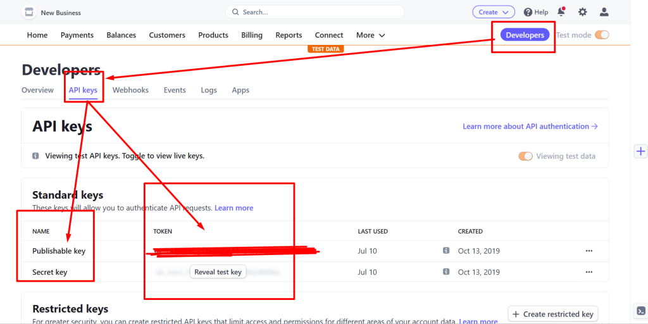Switch to the Webhooks tab
This screenshot has height=324, width=648.
[130, 90]
